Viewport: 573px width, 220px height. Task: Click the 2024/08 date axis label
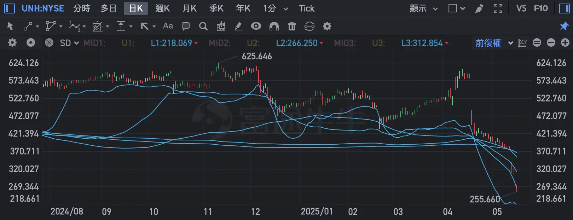tap(67, 212)
